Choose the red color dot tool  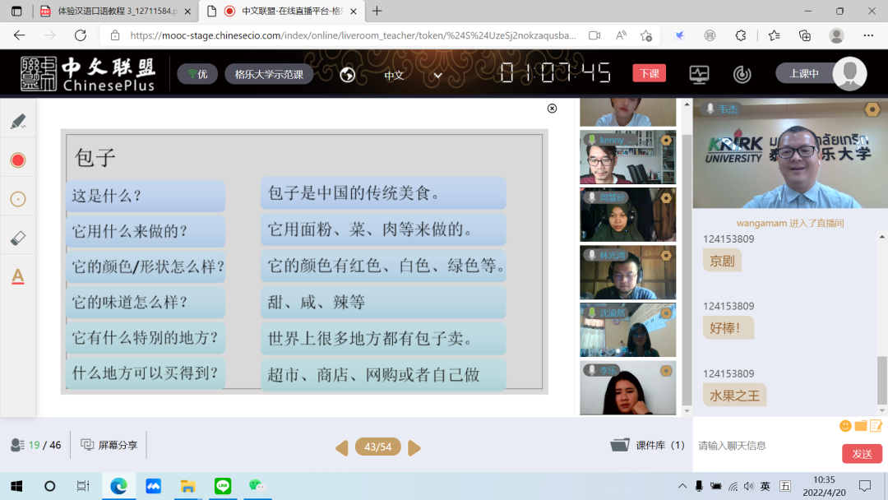(18, 160)
